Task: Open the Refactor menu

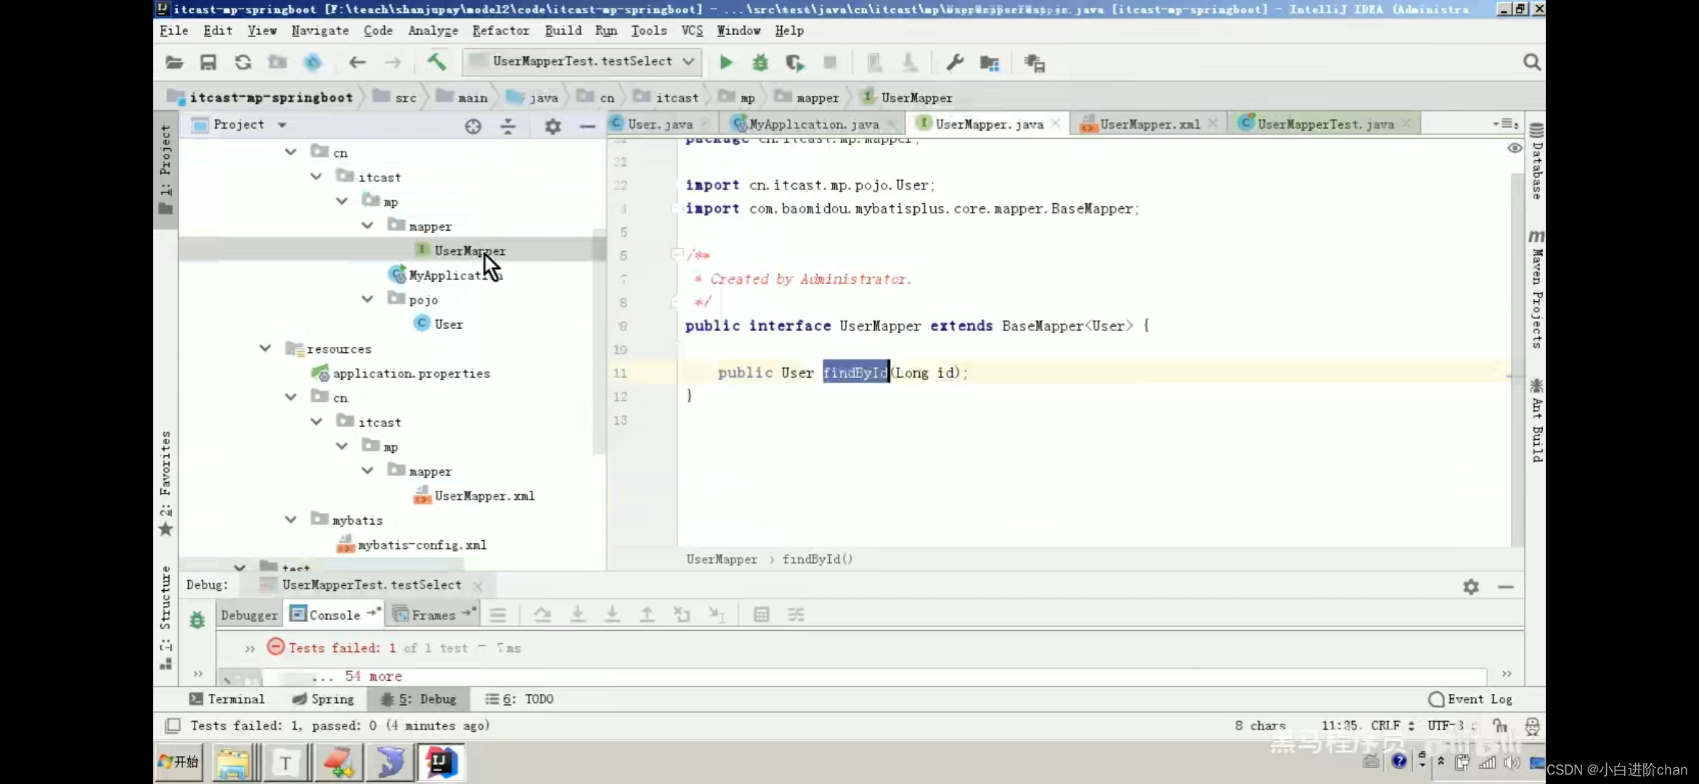Action: pos(501,30)
